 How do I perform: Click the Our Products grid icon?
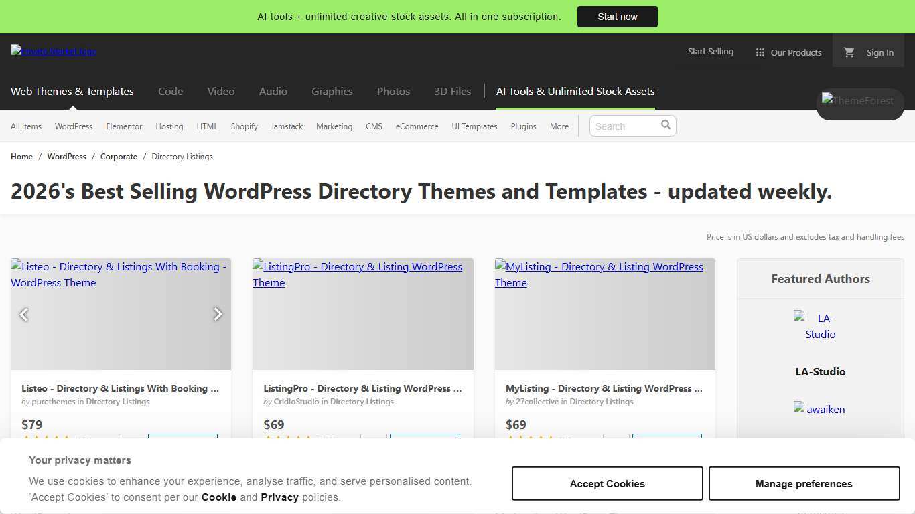[x=760, y=52]
